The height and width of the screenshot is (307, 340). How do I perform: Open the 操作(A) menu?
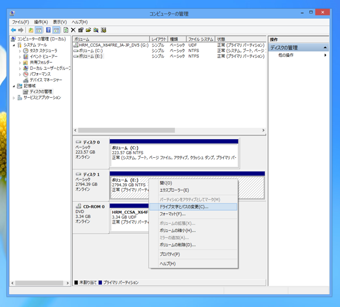41,22
